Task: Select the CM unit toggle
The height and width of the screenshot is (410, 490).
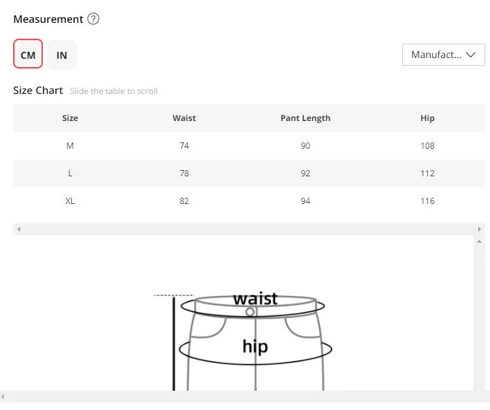Action: [x=28, y=54]
